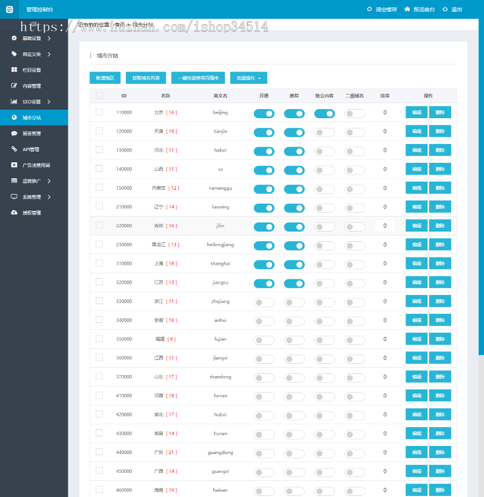Select 广告法禁用词 in the sidebar
Image resolution: width=484 pixels, height=497 pixels.
36,165
